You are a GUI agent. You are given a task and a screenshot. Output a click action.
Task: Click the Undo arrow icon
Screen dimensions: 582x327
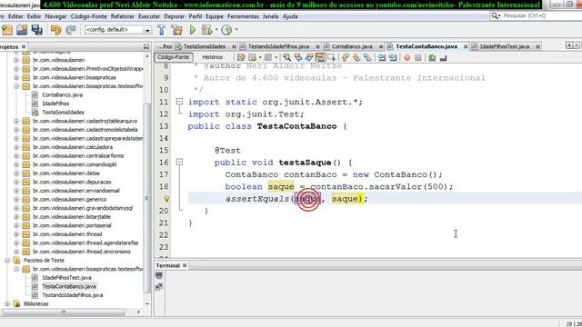coord(55,30)
